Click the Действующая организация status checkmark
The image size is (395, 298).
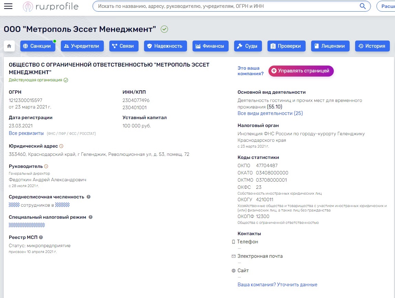(66, 80)
